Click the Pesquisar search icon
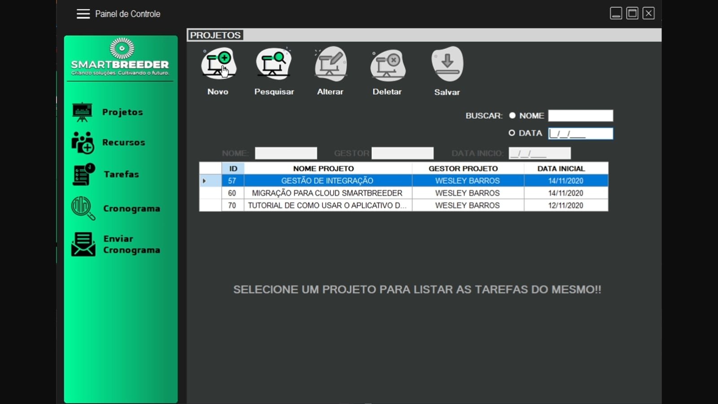This screenshot has width=718, height=404. click(274, 64)
